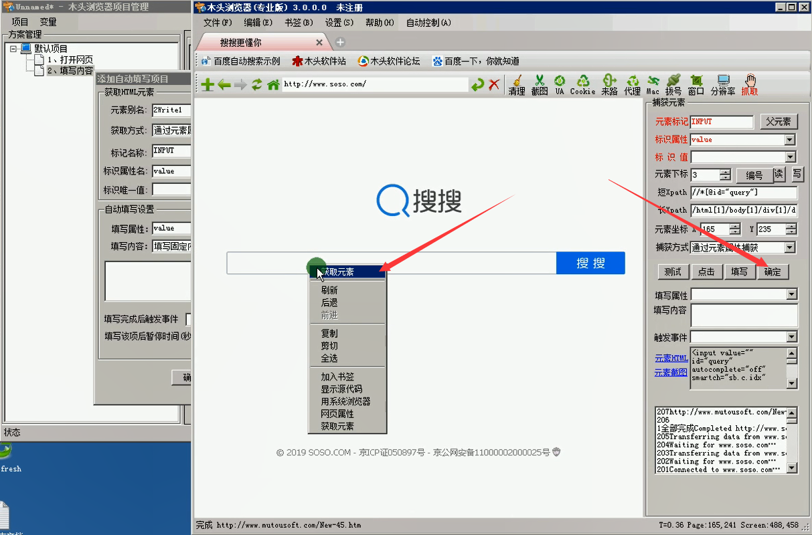Image resolution: width=812 pixels, height=535 pixels.
Task: Open the 编辑(E) menu
Action: click(258, 22)
